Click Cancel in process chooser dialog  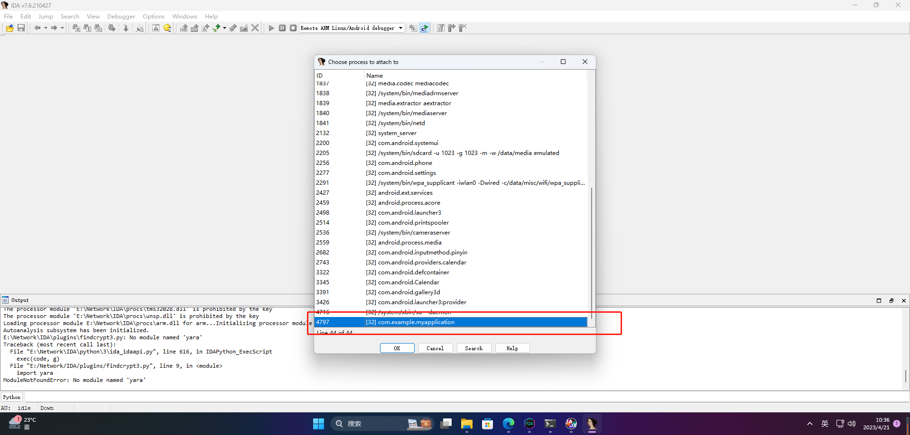(435, 348)
